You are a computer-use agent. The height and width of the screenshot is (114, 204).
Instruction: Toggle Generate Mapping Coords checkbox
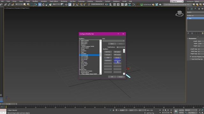coord(191,57)
